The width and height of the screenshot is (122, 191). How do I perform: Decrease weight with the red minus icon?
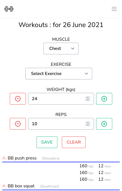point(18,99)
